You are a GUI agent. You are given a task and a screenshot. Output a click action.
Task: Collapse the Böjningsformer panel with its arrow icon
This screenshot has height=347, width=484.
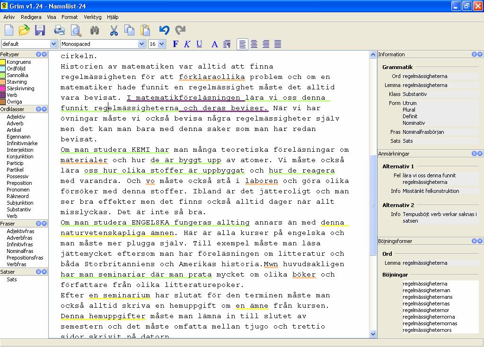tap(474, 241)
